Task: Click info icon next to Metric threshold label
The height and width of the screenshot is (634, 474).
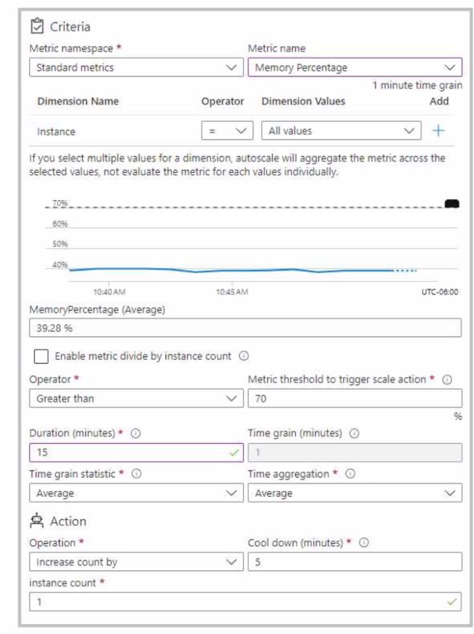Action: [x=447, y=380]
